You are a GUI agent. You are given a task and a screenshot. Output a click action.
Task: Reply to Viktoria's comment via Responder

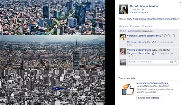point(144,53)
